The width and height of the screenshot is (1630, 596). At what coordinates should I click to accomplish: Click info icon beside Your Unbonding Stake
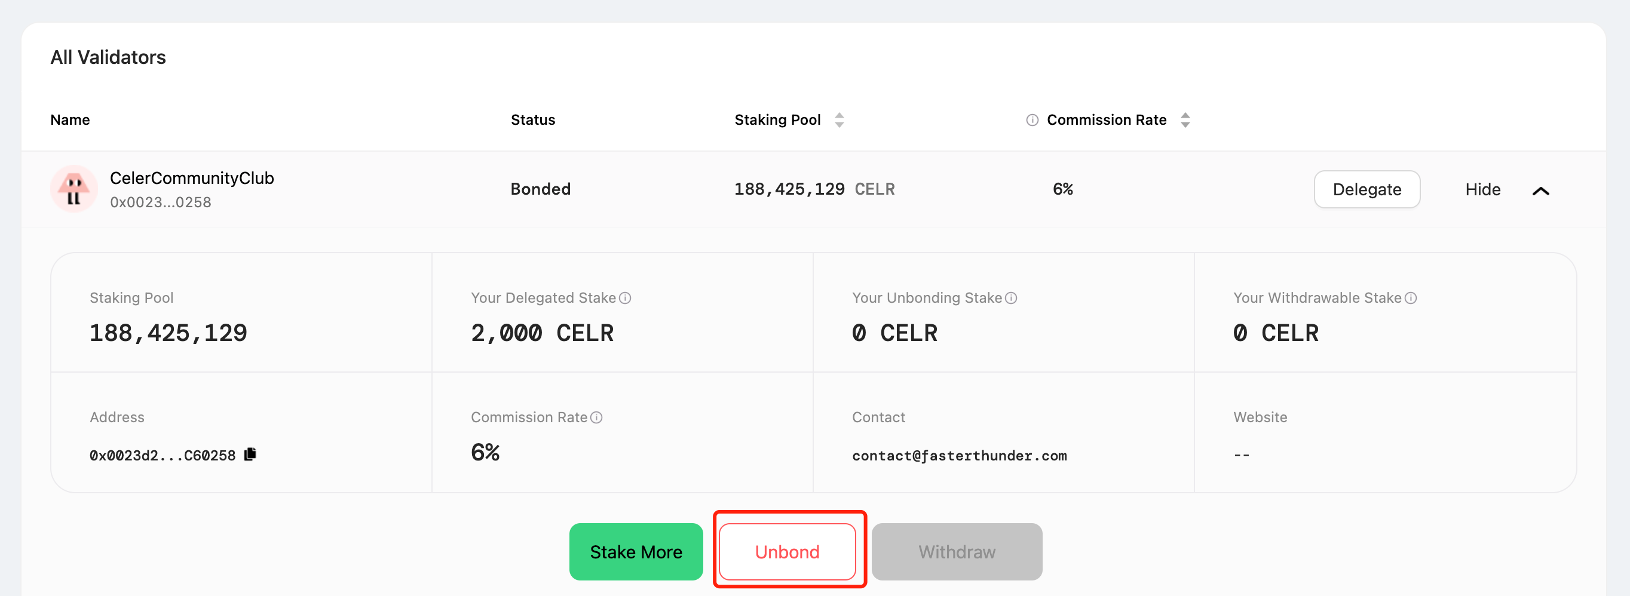tap(1011, 298)
